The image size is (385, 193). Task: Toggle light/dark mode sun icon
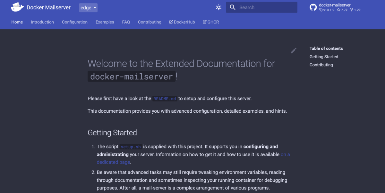(x=219, y=7)
